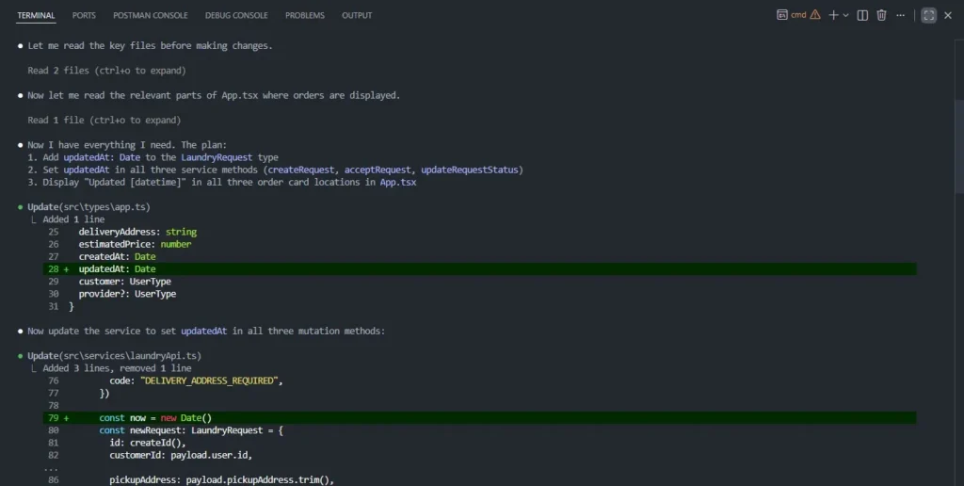Viewport: 964px width, 486px height.
Task: Click the updateRequestStatus method name
Action: 470,170
